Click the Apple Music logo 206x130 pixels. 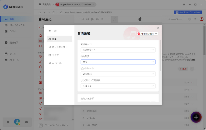(45, 19)
